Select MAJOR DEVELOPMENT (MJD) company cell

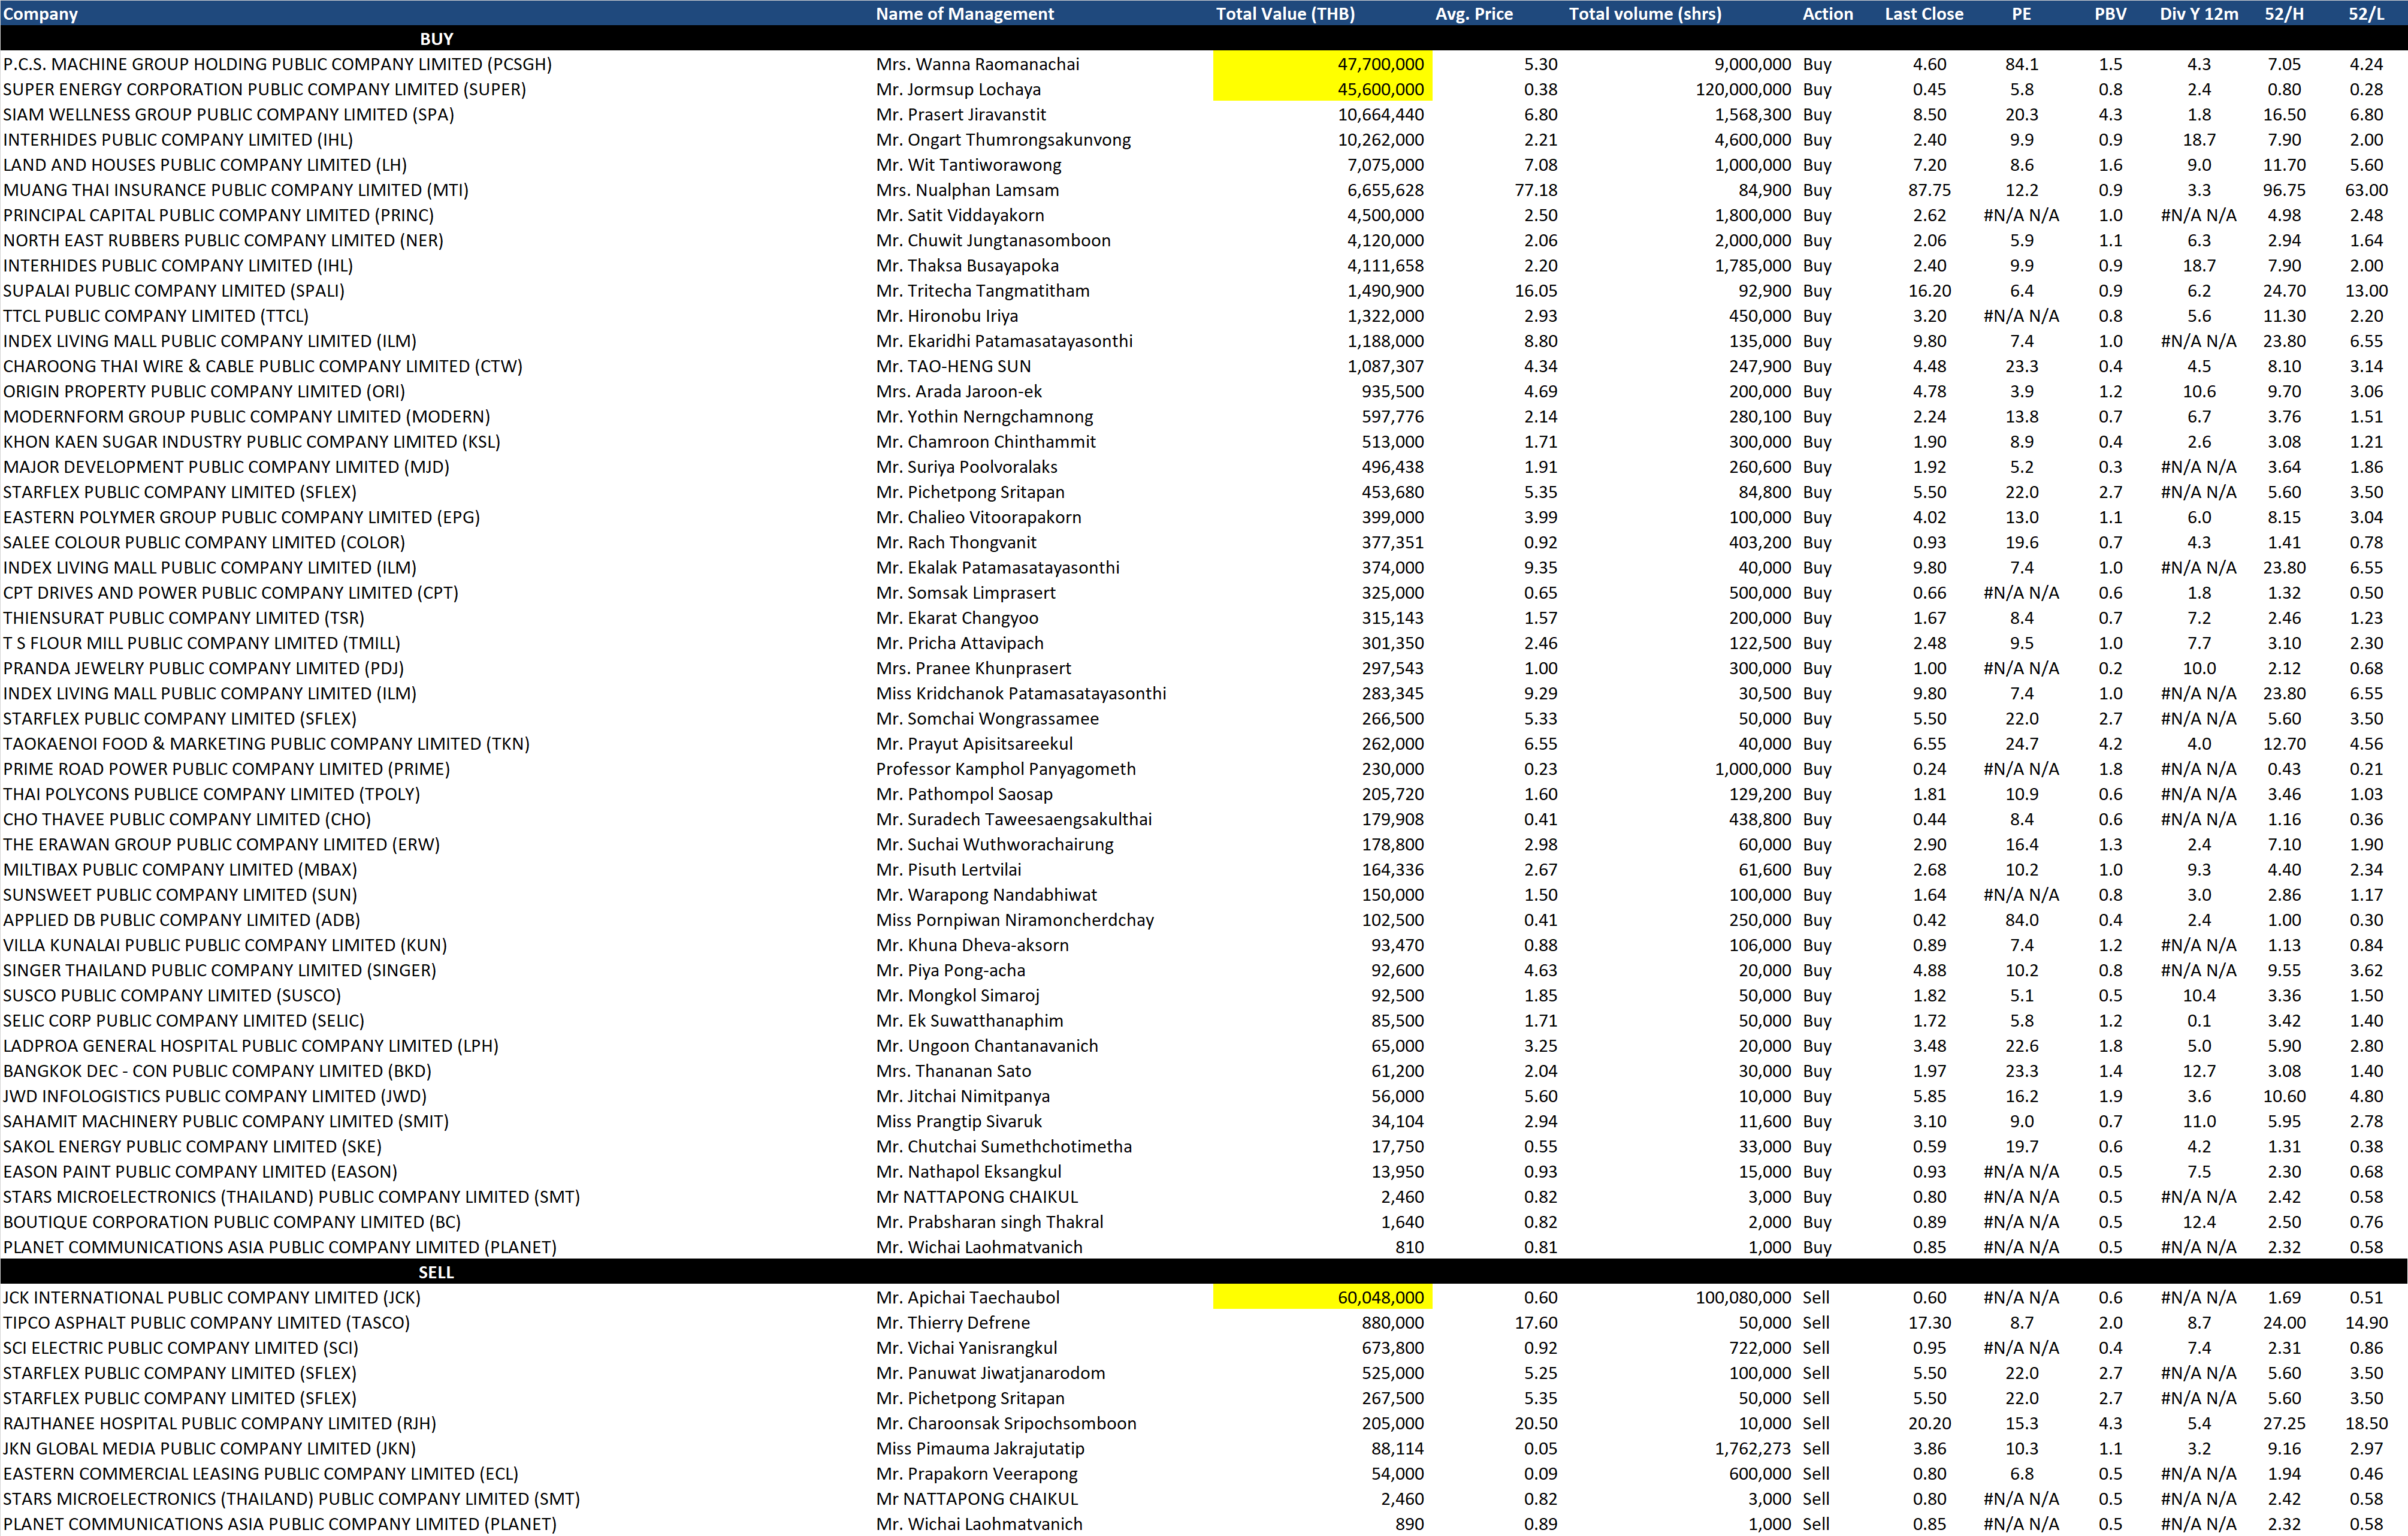click(226, 467)
